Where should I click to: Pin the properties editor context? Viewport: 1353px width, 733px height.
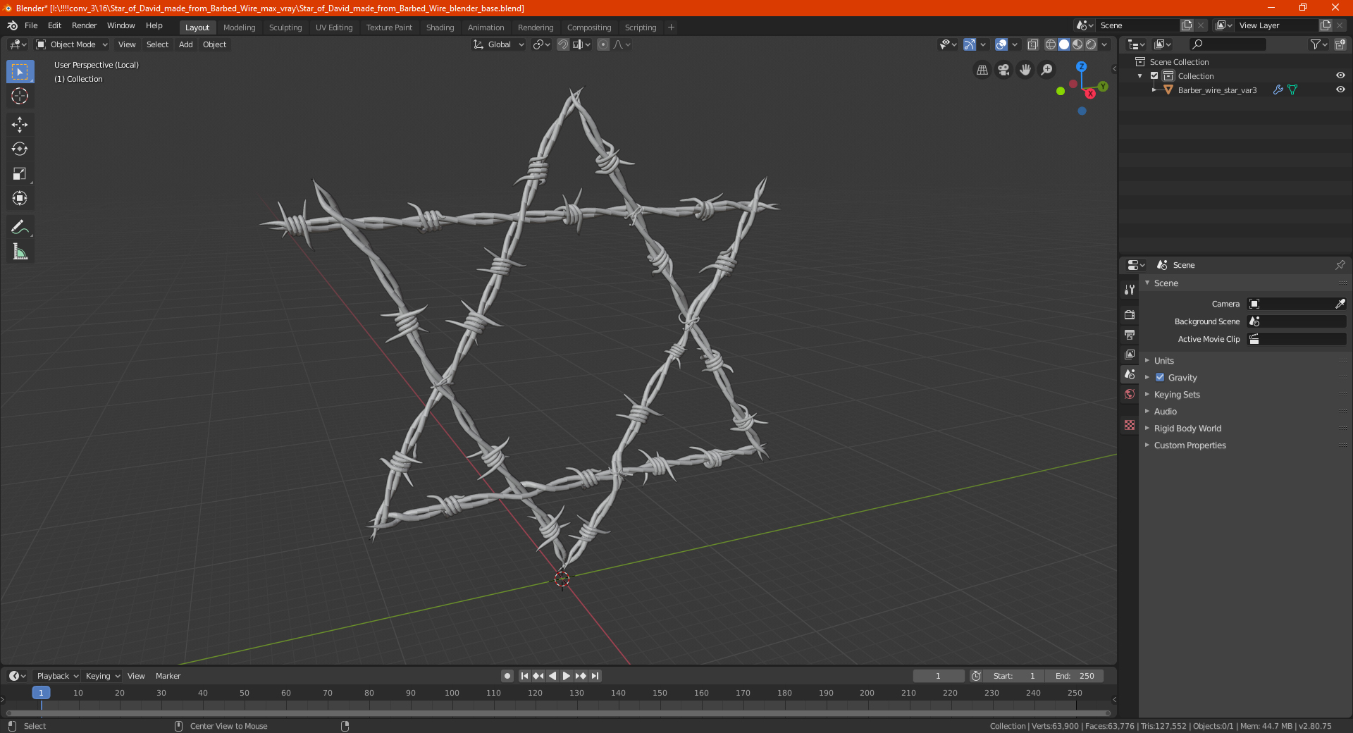point(1340,265)
